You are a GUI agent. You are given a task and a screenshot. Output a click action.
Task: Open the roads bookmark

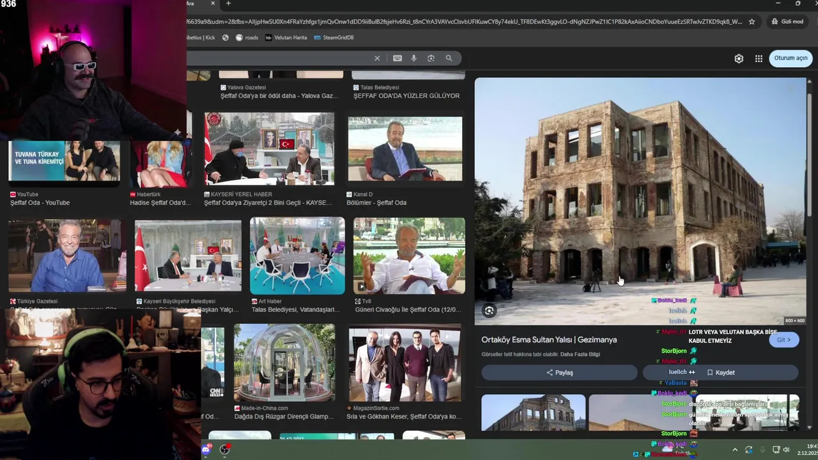[x=247, y=37]
